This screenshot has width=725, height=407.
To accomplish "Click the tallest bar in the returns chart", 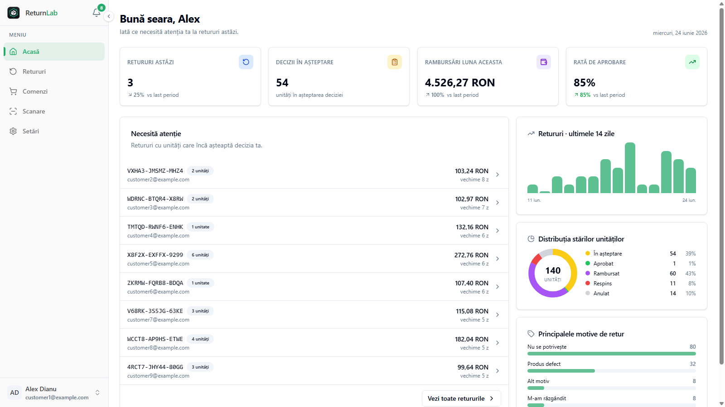I will (630, 168).
